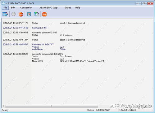Click the 'PUMA' AuSy name value
The width and height of the screenshot is (155, 113).
click(63, 49)
